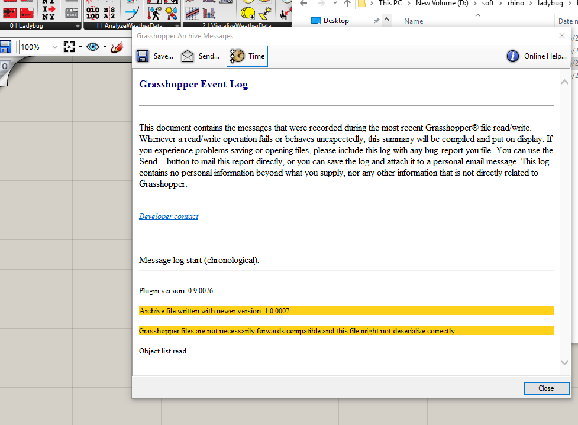
Task: Select the thermometer and walking person comfort icon
Action: 154,13
